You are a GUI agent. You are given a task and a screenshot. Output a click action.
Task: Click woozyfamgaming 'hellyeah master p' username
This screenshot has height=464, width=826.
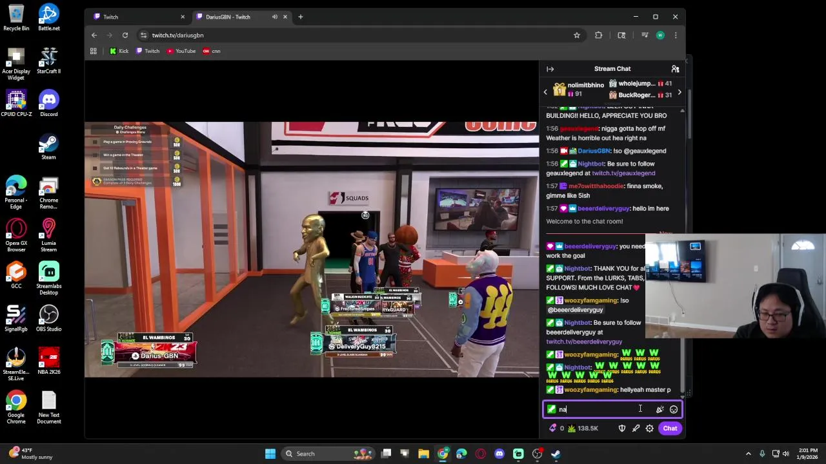590,390
